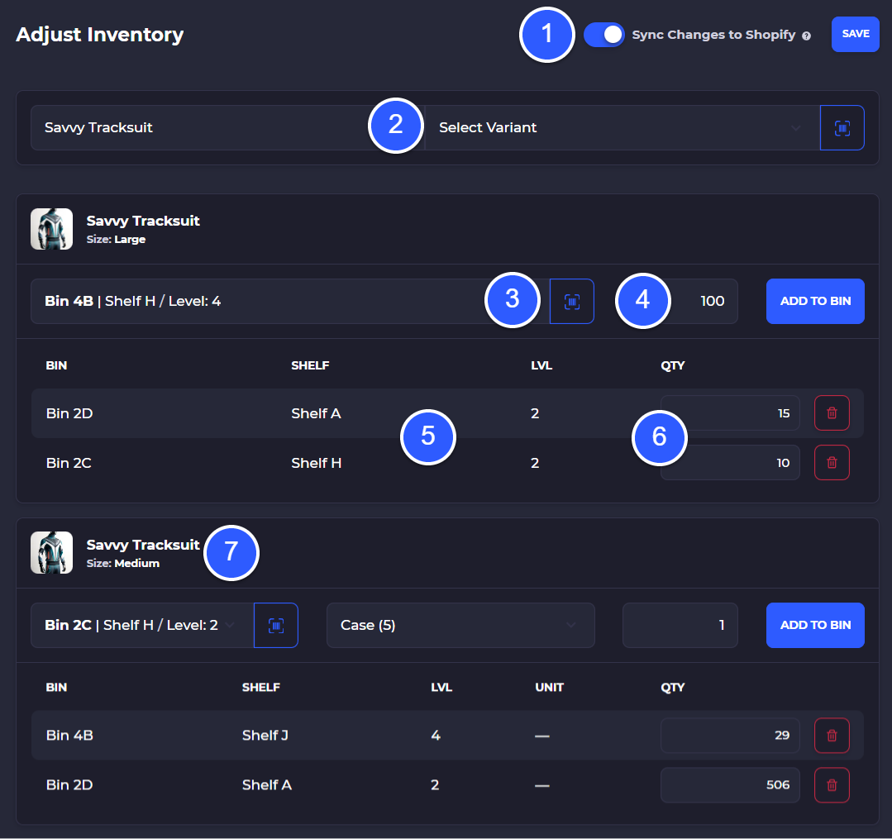Switch the Shopify sync toggle state

(x=603, y=35)
